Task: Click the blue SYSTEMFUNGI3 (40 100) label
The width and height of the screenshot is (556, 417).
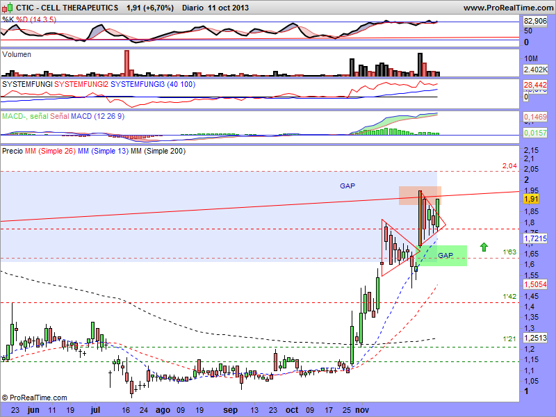Action: pos(153,84)
